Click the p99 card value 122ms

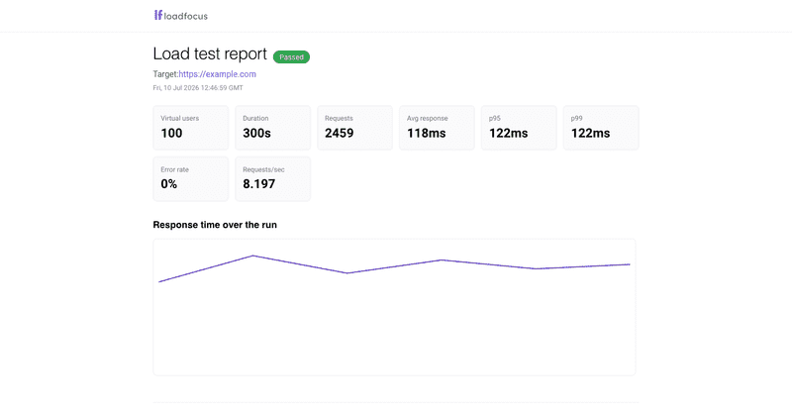coord(590,133)
